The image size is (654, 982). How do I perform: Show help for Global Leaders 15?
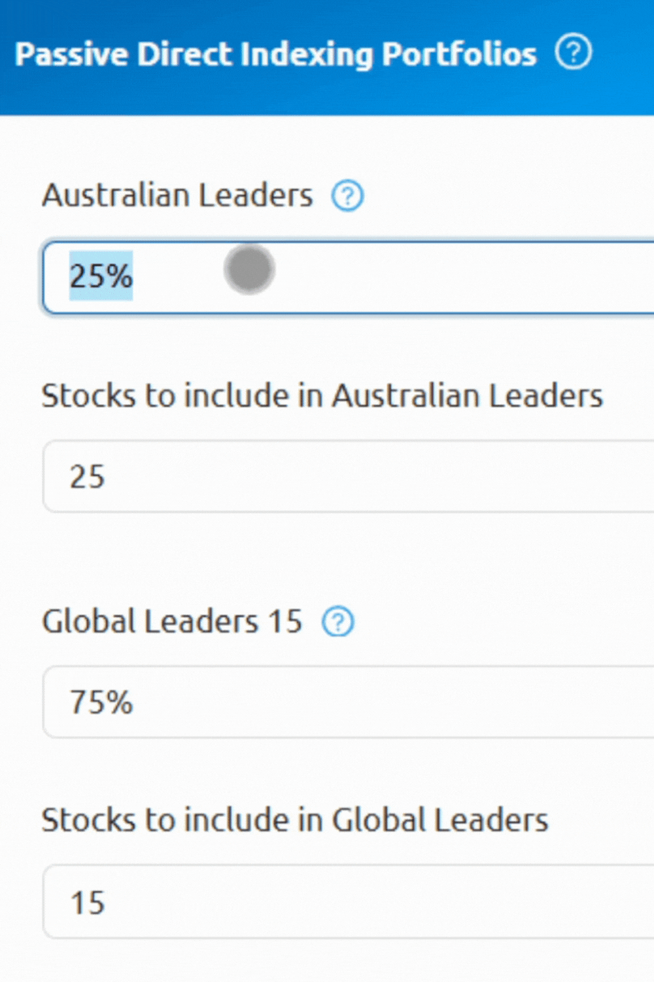coord(338,622)
